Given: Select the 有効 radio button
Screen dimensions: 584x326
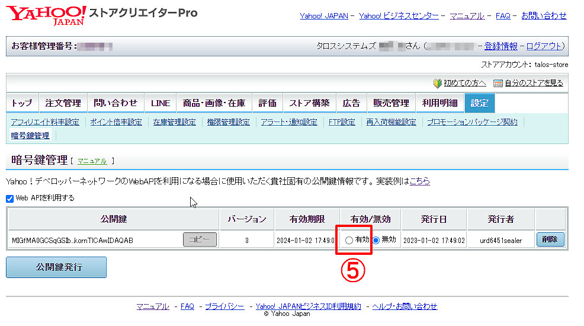Looking at the screenshot, I should tap(349, 240).
